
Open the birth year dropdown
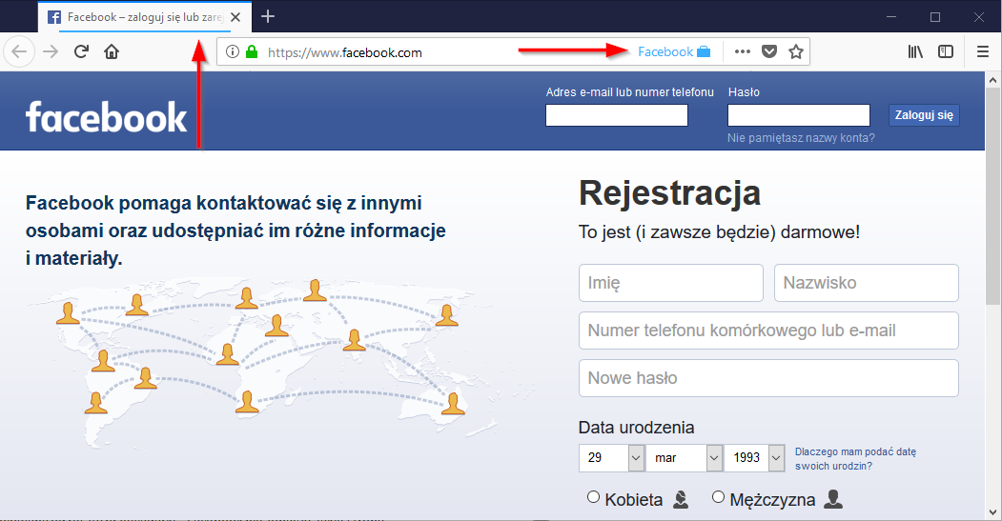pyautogui.click(x=754, y=458)
